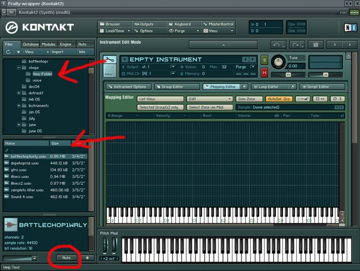
Task: Toggle the S solo button
Action: point(265,60)
